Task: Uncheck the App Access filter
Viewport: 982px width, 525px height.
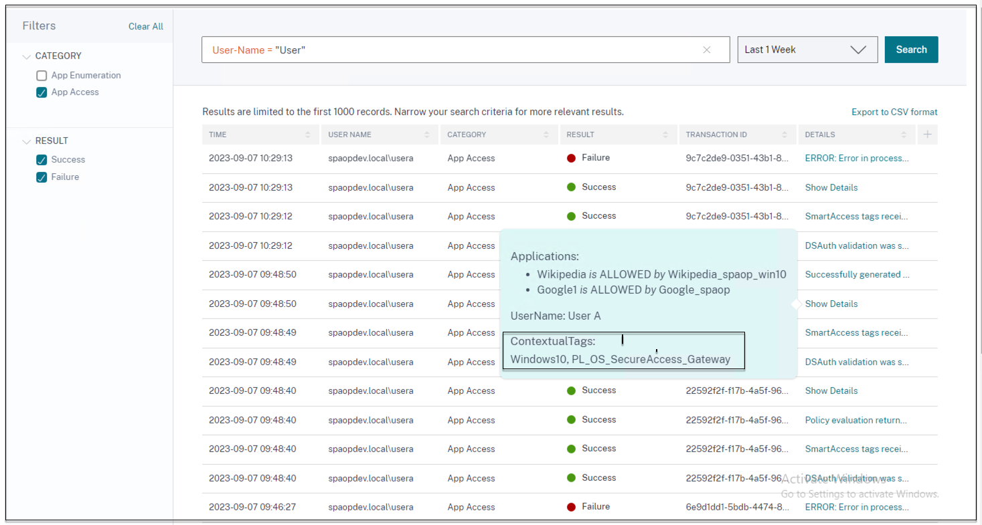Action: coord(42,93)
